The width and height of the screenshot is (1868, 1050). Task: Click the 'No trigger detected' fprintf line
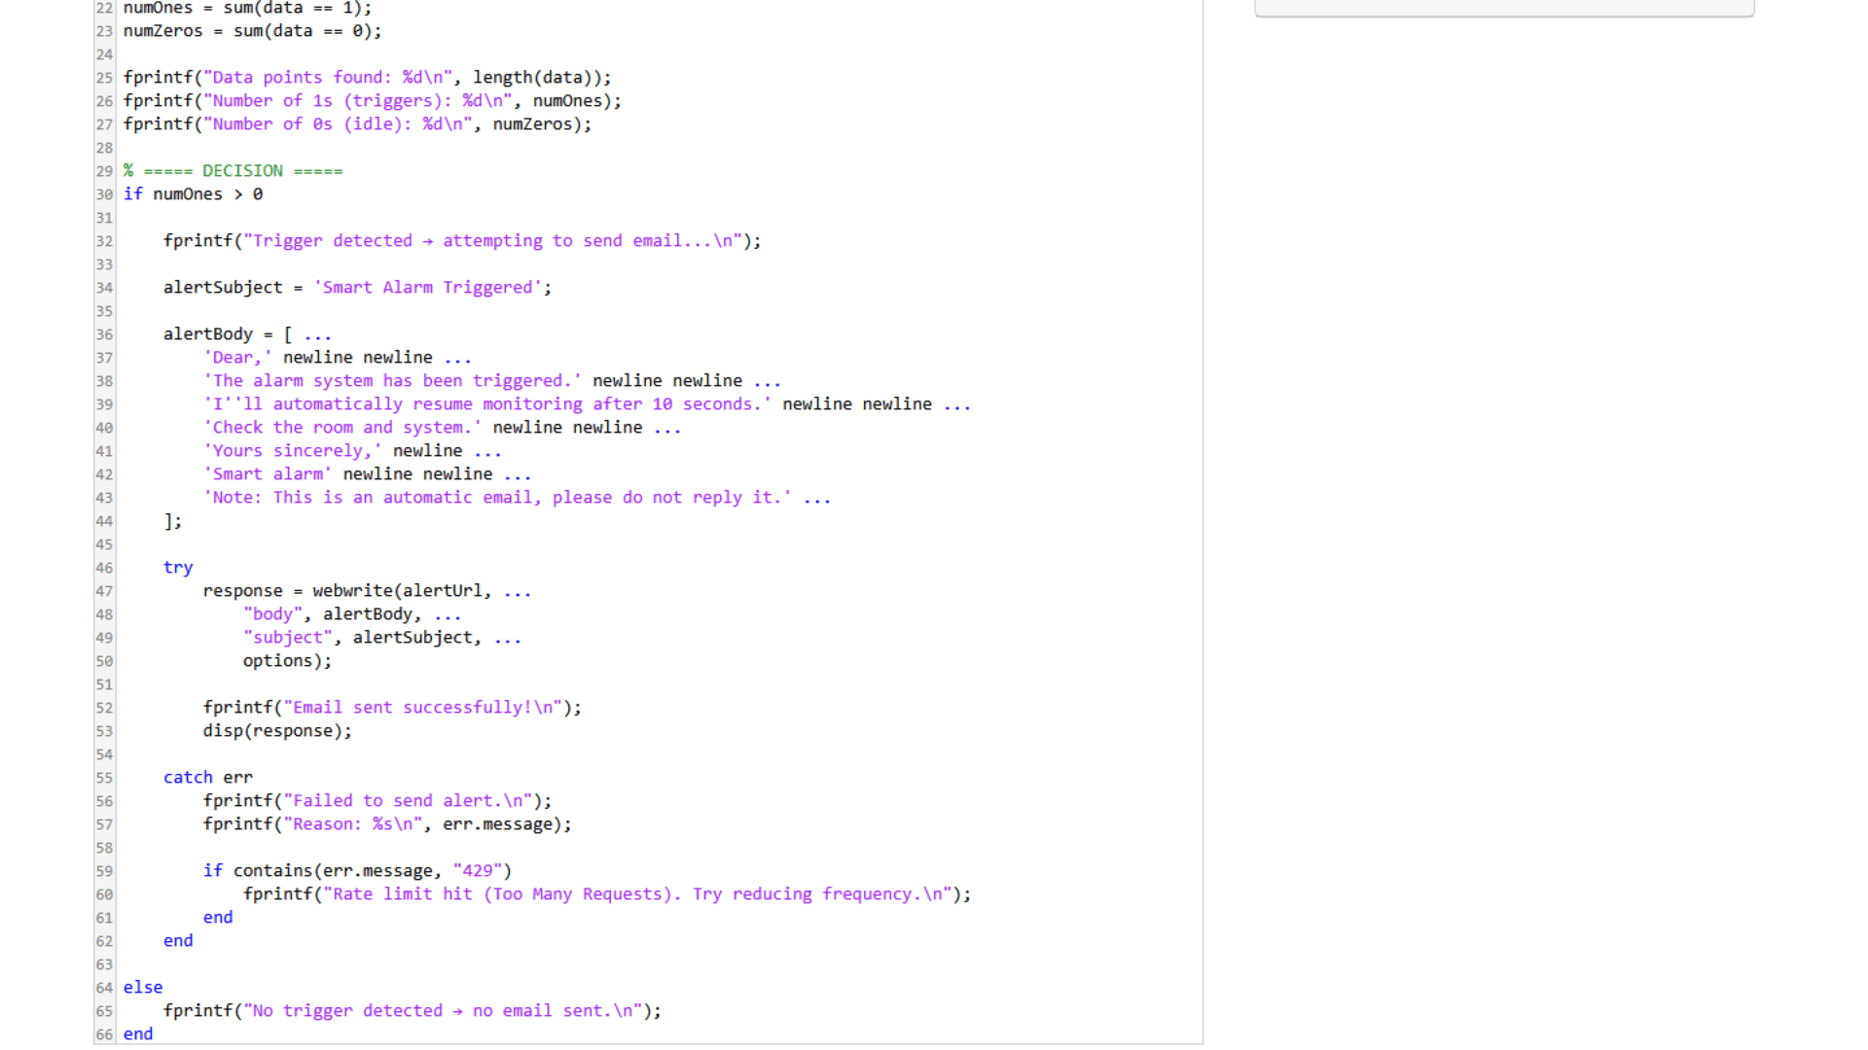[413, 1011]
